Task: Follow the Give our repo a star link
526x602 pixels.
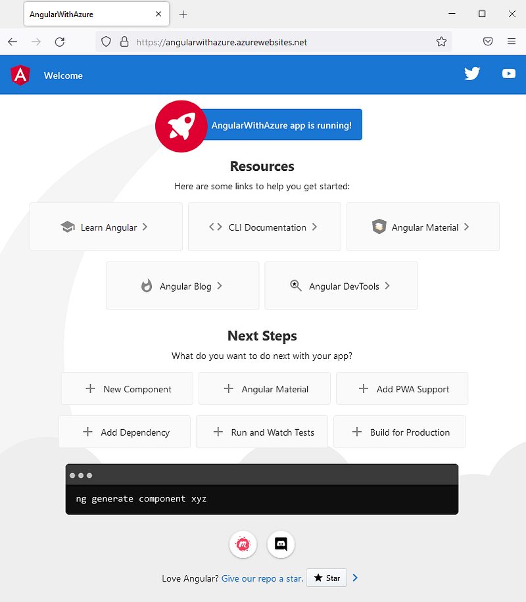Action: pyautogui.click(x=262, y=578)
